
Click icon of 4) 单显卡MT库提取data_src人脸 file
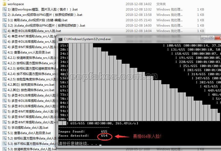click(x=5, y=36)
